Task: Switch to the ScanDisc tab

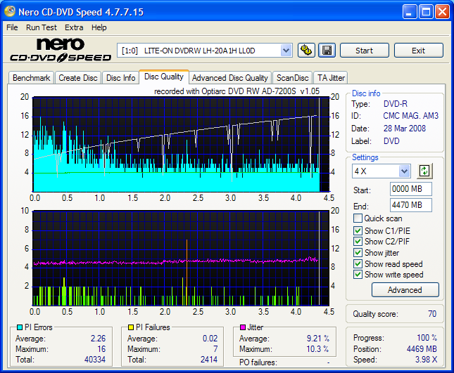Action: click(292, 78)
